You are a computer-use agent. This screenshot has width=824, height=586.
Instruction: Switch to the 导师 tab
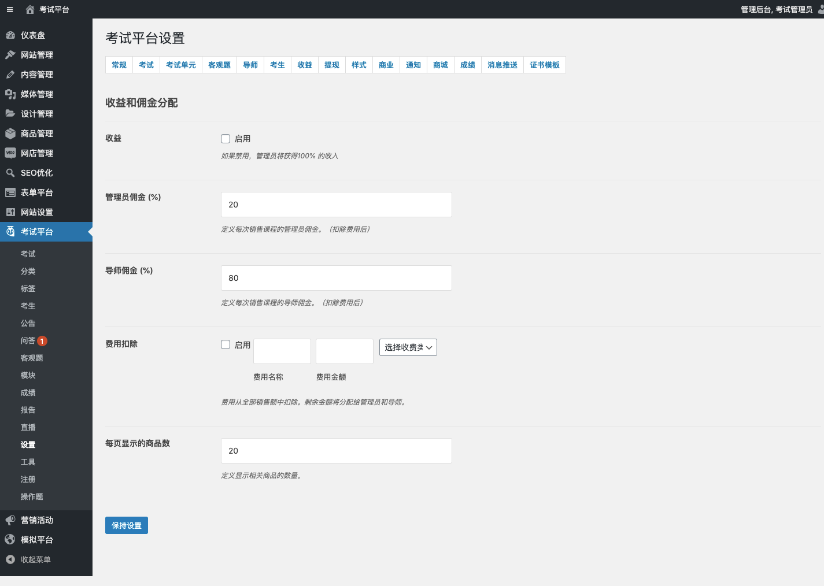click(x=250, y=65)
